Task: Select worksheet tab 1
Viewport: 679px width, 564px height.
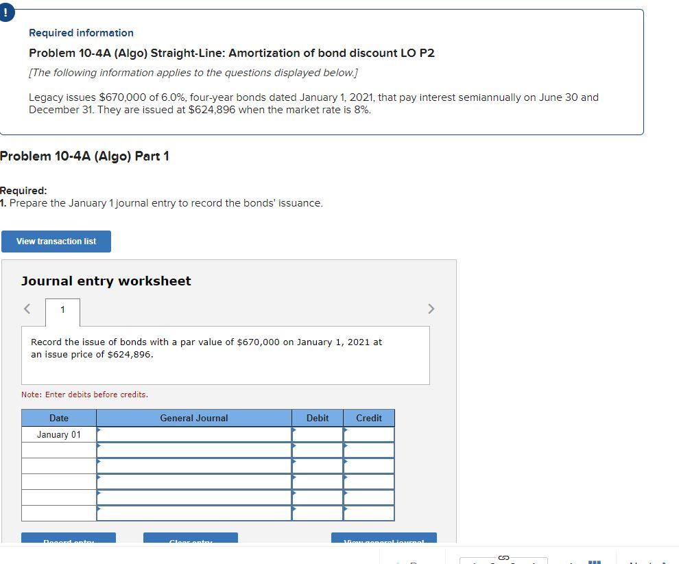Action: tap(63, 310)
